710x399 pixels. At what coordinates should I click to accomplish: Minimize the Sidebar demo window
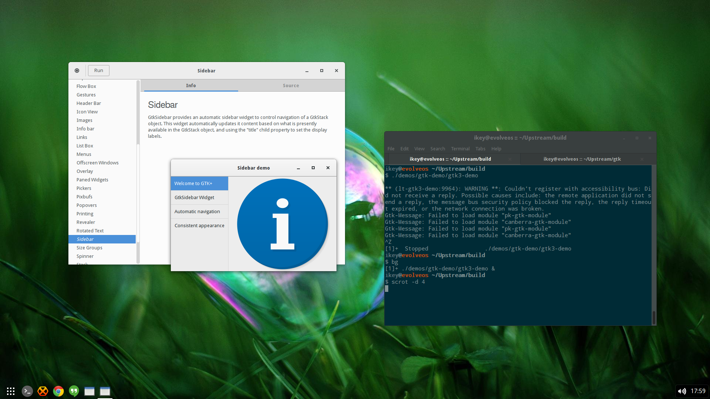point(298,168)
